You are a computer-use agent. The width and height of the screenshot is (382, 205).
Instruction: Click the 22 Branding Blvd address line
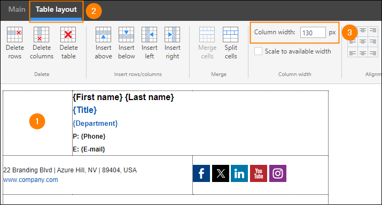click(70, 170)
